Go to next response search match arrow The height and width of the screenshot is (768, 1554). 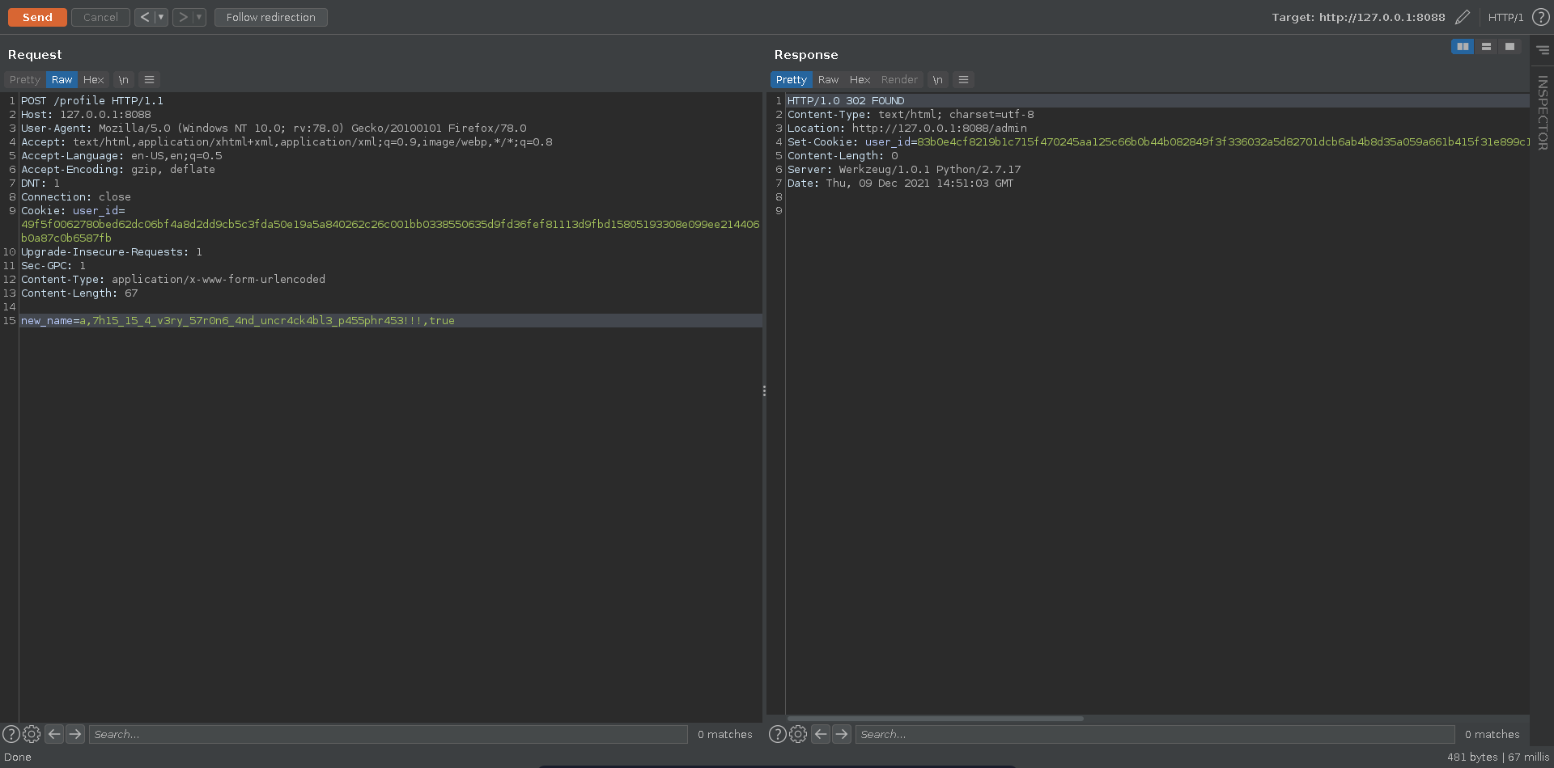pos(842,734)
